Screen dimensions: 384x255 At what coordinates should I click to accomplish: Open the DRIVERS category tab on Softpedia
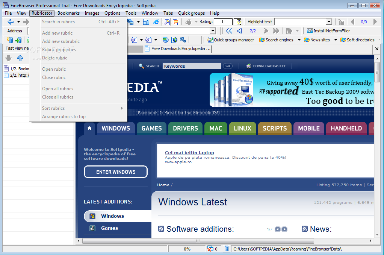(x=185, y=128)
